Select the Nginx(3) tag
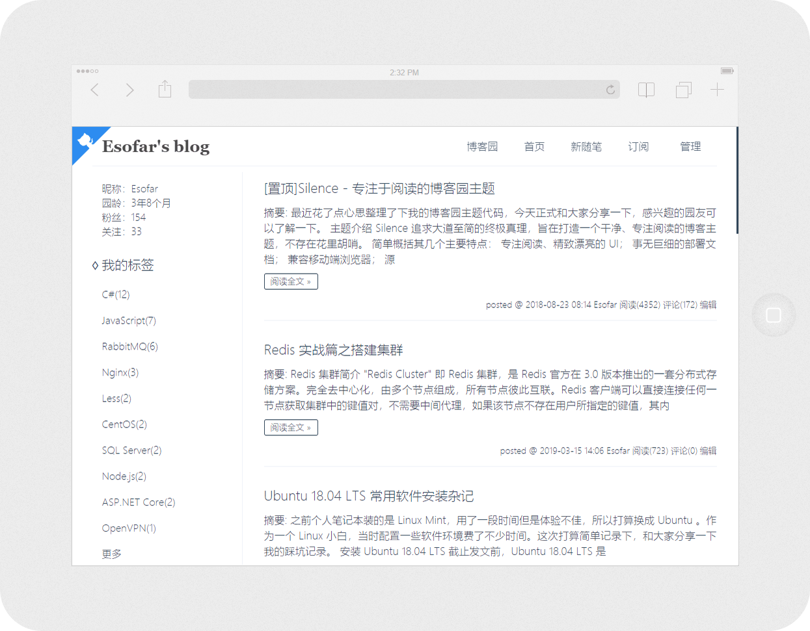Screen dimensions: 810x631 click(x=120, y=372)
